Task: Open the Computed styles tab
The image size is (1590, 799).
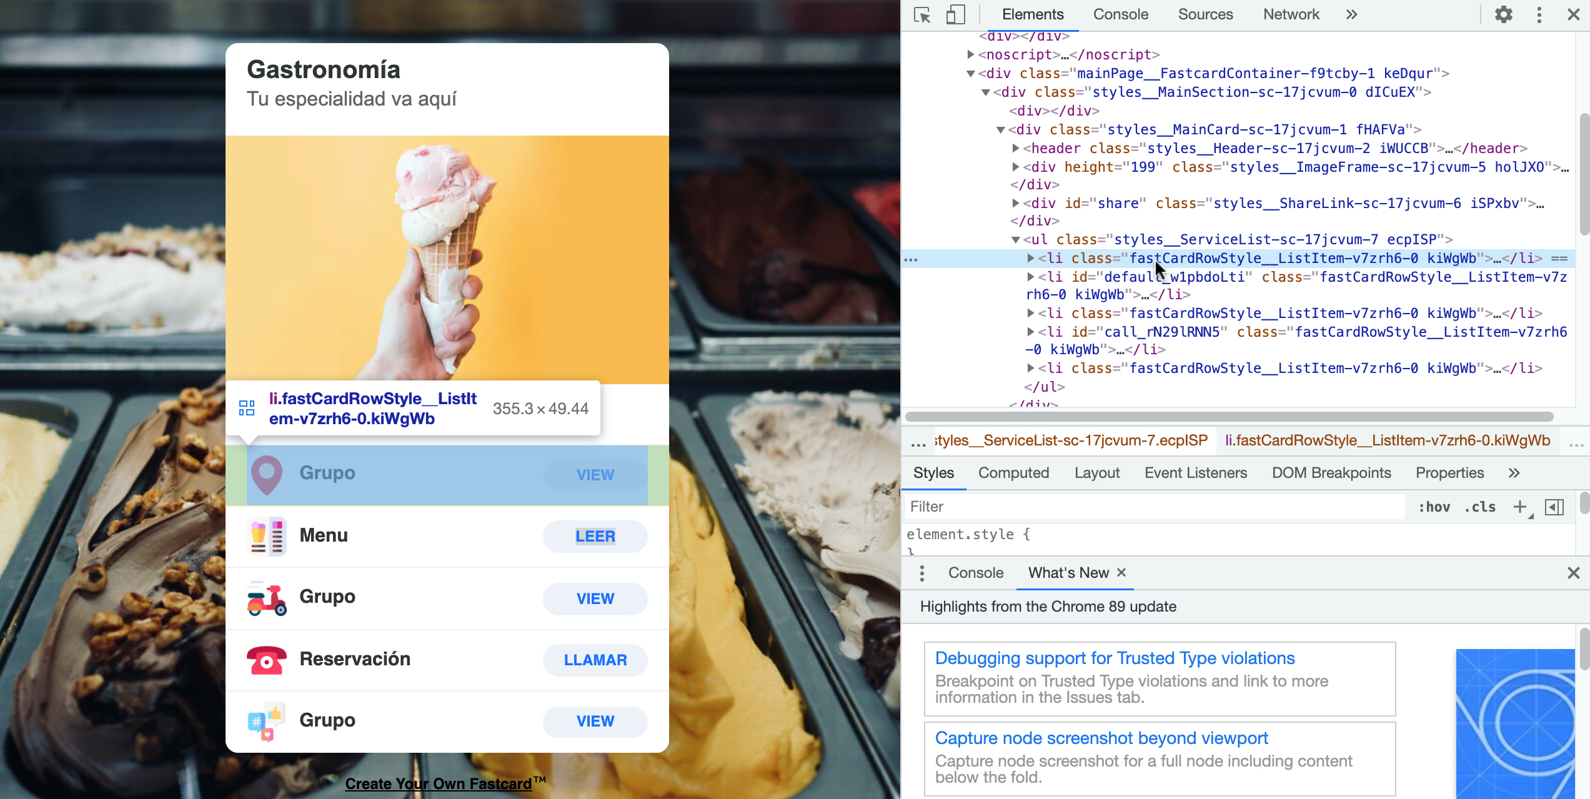Action: click(1013, 473)
